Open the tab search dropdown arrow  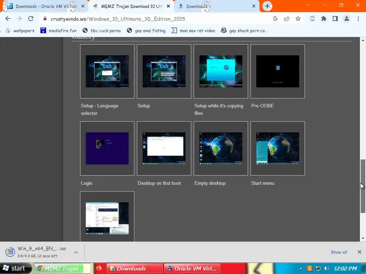[x=308, y=5]
